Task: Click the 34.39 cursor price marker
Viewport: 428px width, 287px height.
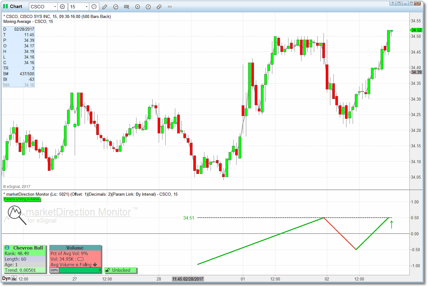Action: pos(416,72)
